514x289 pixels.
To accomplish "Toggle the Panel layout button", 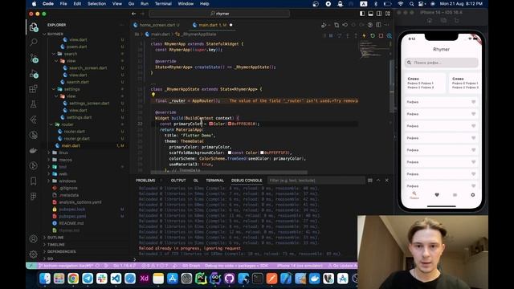I will click(x=370, y=14).
